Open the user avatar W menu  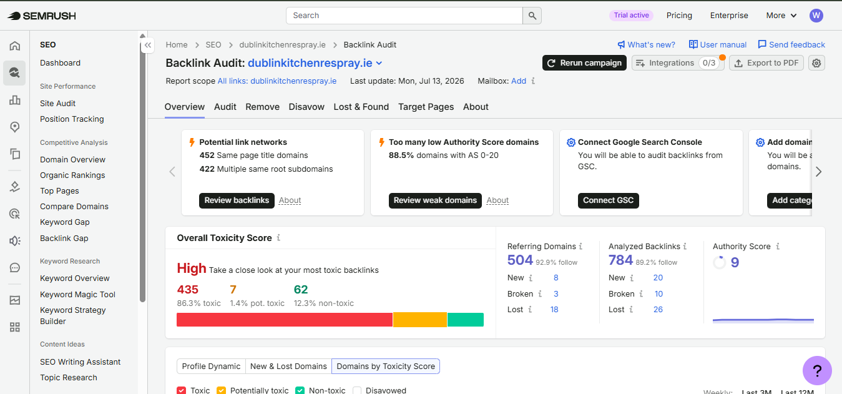click(x=816, y=16)
